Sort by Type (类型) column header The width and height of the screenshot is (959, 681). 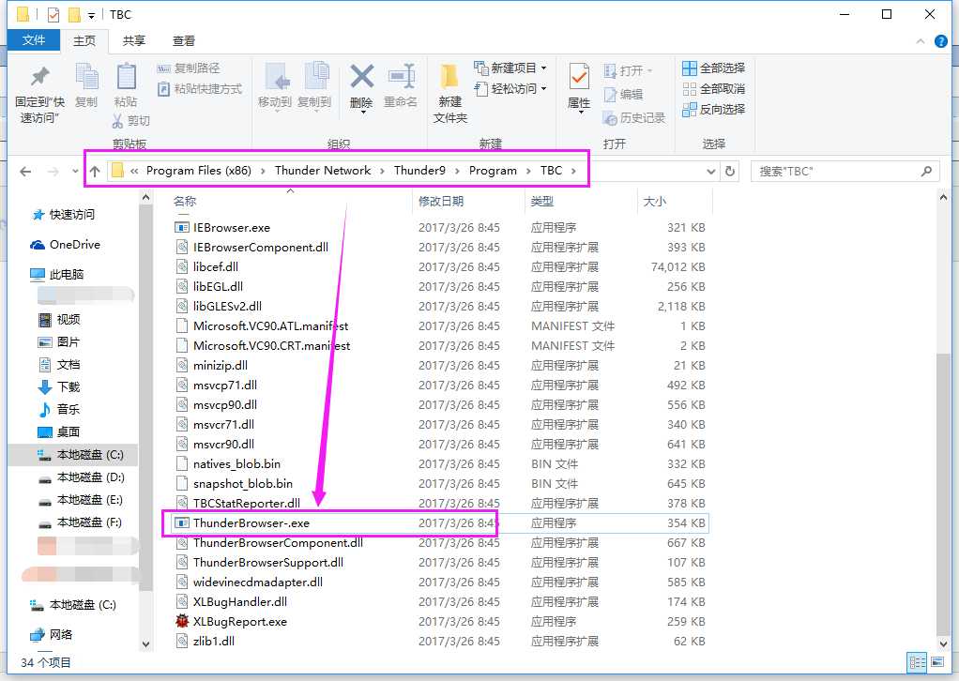(581, 201)
